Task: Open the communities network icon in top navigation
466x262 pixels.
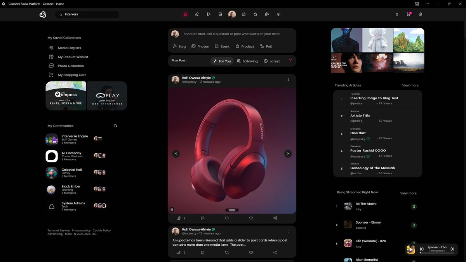Action: [197, 14]
